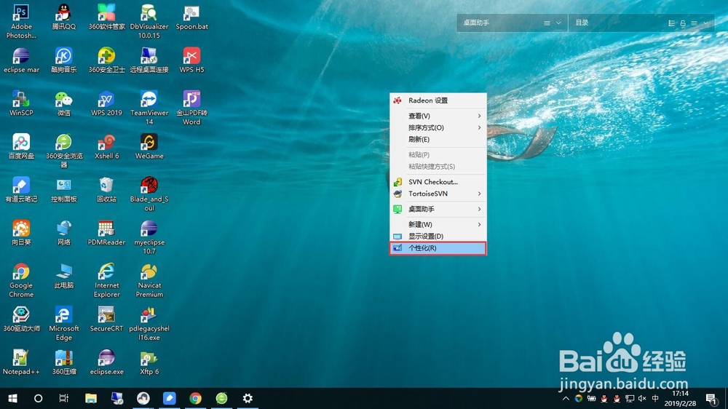Open the WeGame shortcut
This screenshot has height=409, width=728.
pyautogui.click(x=149, y=147)
